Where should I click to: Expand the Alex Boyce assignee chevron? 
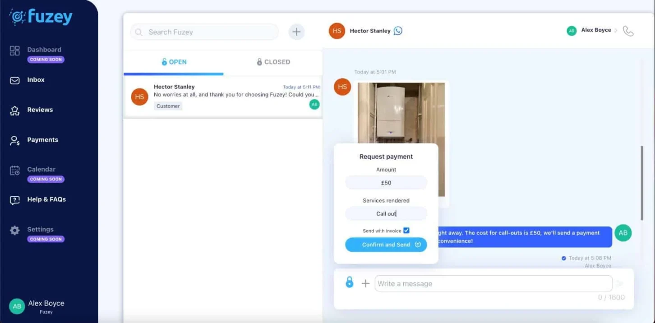(616, 31)
